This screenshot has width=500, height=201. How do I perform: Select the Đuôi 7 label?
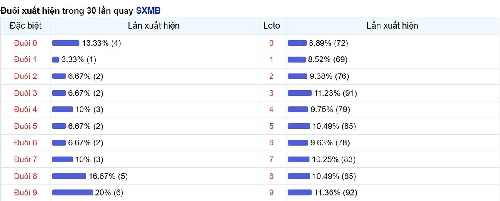coord(25,159)
